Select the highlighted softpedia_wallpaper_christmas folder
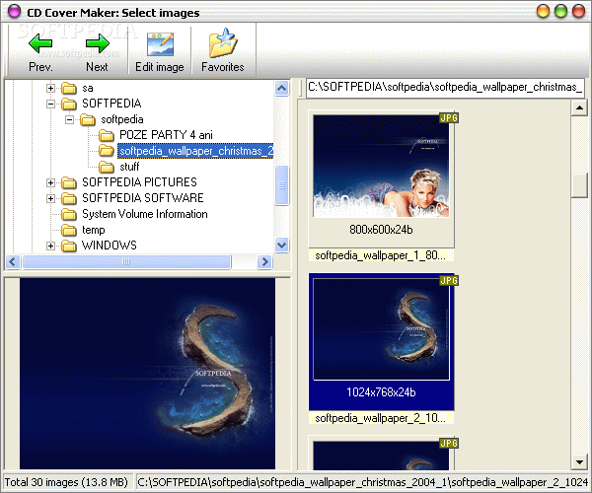The width and height of the screenshot is (592, 493). coord(195,151)
